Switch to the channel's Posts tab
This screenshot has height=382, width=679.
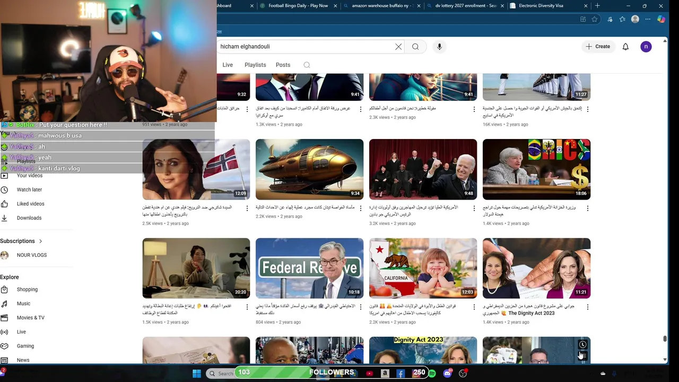coord(283,65)
